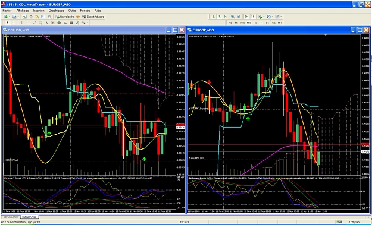Click the Nouvel ordre button
Screen dimensions: 372x225
65,17
